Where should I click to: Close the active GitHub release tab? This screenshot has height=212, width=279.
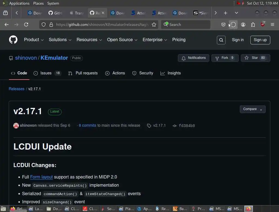(103, 13)
